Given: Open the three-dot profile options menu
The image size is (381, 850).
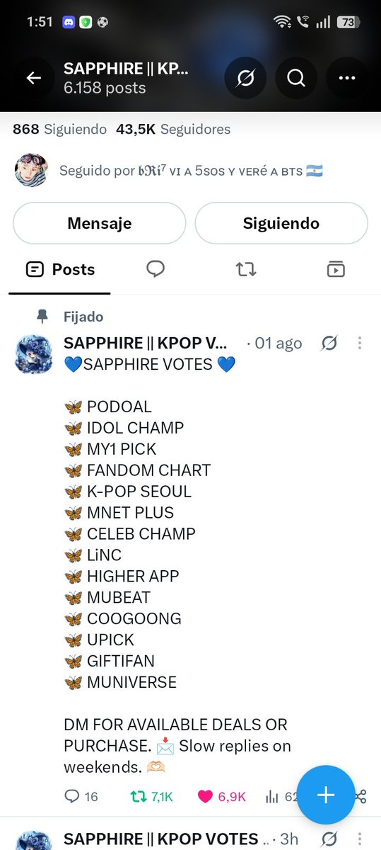Looking at the screenshot, I should pyautogui.click(x=346, y=78).
